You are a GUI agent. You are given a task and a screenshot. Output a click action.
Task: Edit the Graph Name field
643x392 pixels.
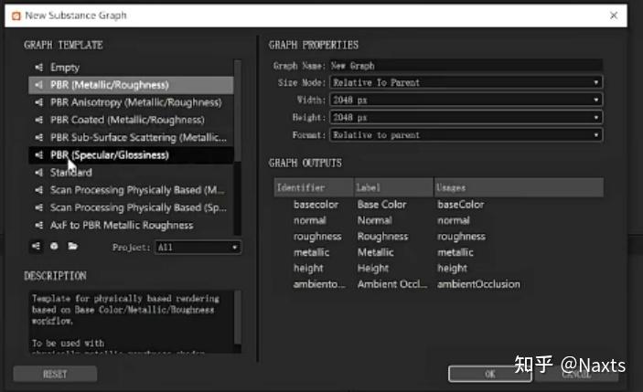pos(466,66)
